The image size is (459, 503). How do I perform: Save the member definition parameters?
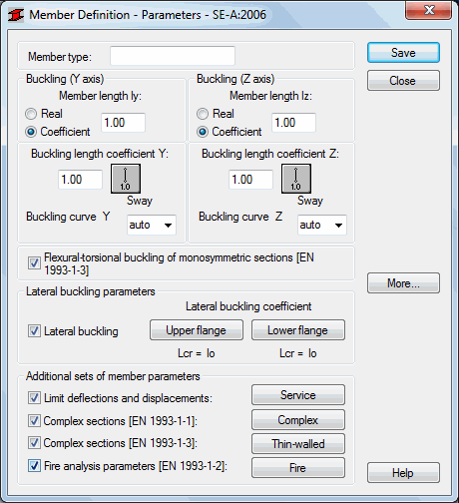pyautogui.click(x=403, y=53)
